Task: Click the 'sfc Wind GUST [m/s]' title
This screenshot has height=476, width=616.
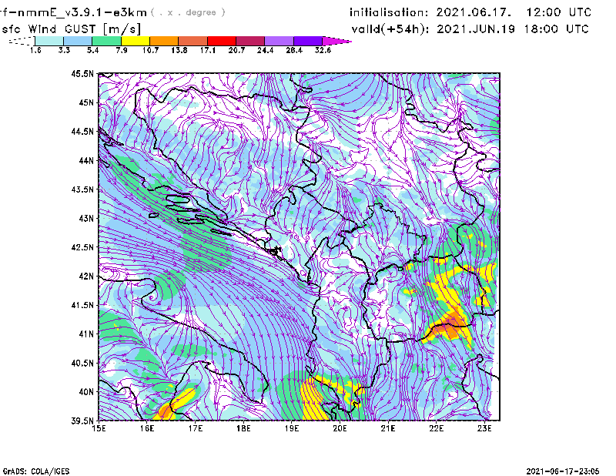Action: coord(72,29)
